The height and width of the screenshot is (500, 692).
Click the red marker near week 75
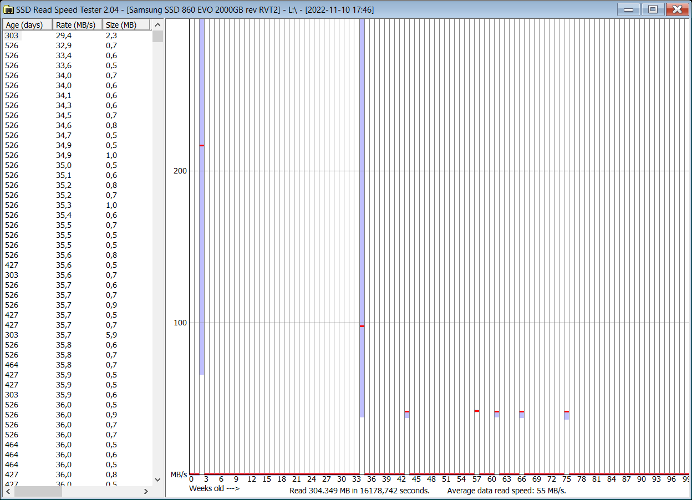coord(566,411)
